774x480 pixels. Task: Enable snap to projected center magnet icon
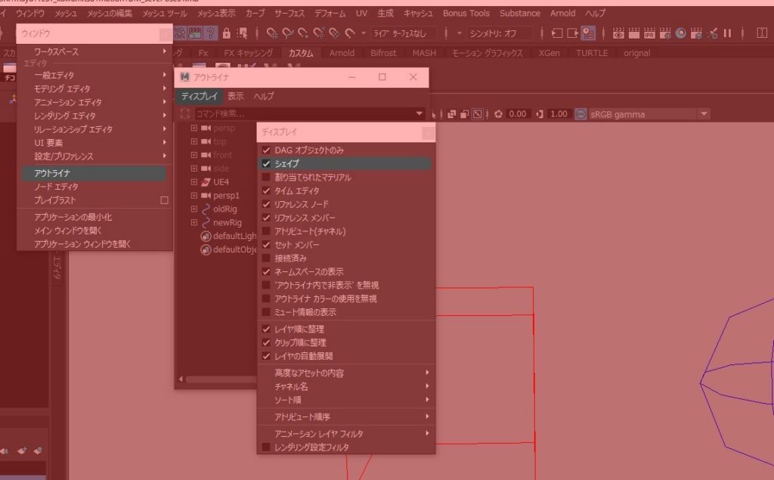(319, 33)
